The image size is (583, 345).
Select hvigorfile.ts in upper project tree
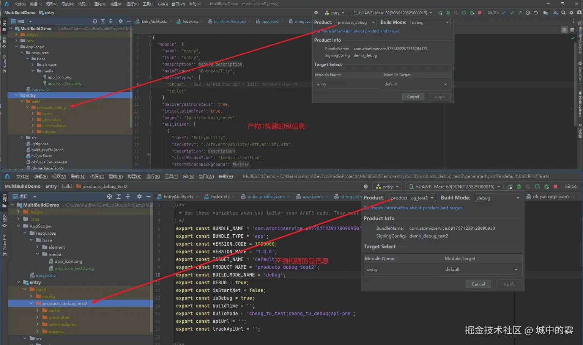click(x=41, y=156)
